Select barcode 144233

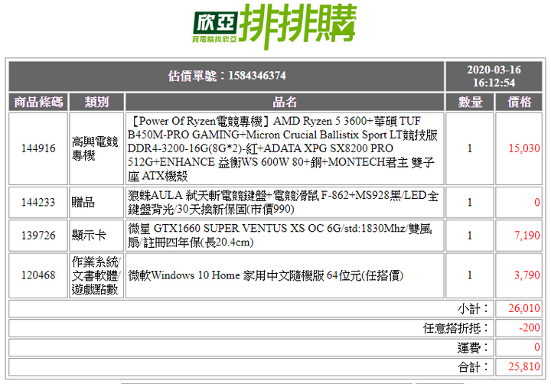click(x=38, y=203)
